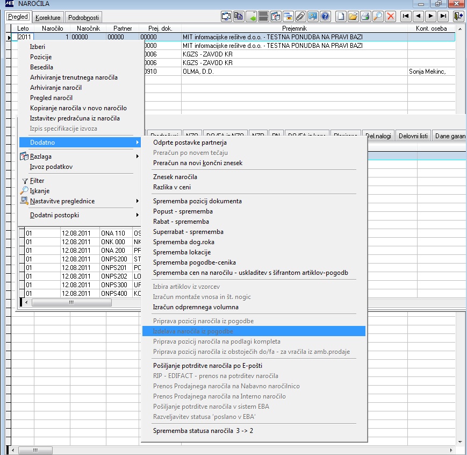Click the red X delete icon

pos(390,16)
